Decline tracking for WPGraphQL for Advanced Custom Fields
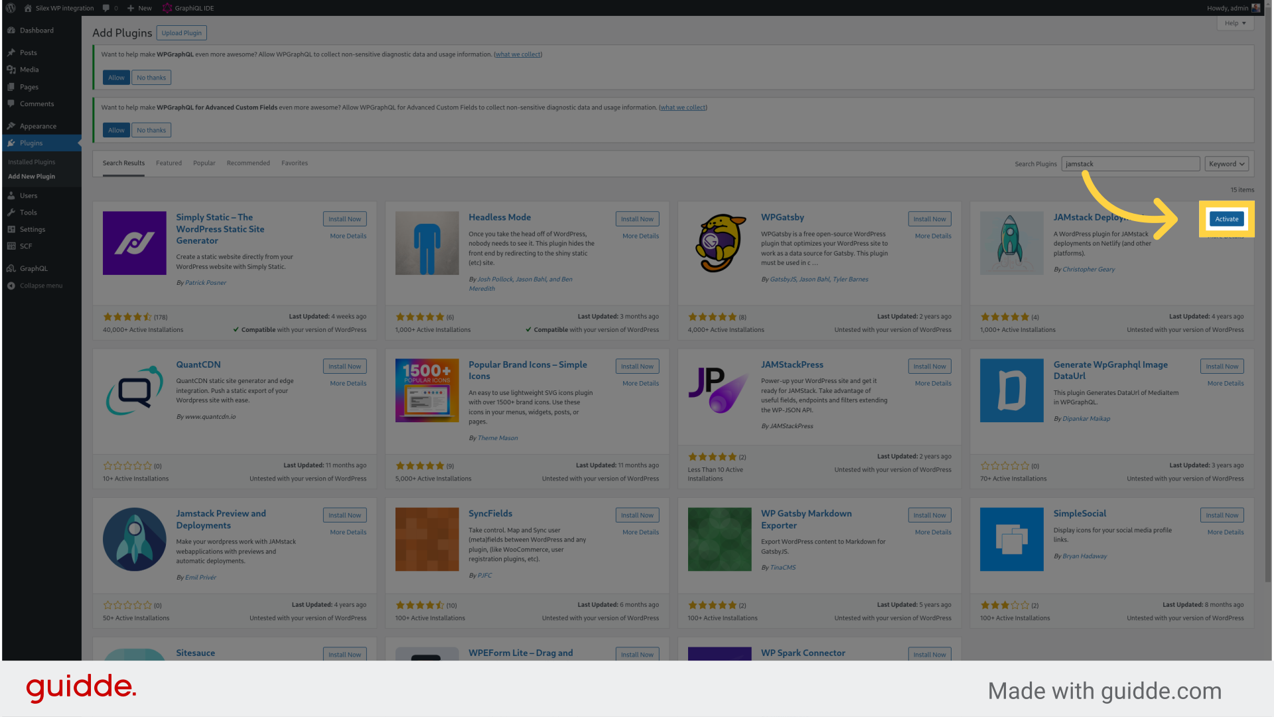 (x=151, y=130)
